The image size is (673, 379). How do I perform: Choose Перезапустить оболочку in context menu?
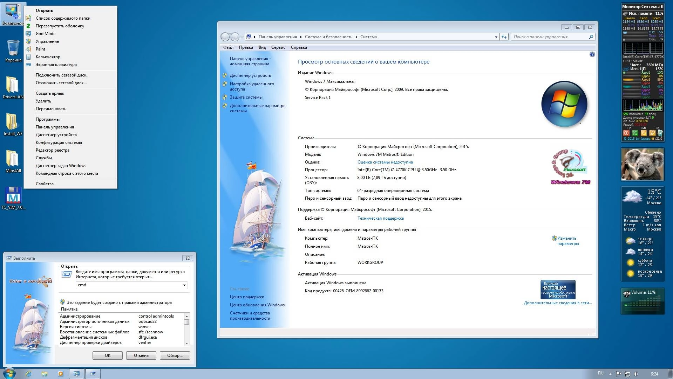pyautogui.click(x=70, y=26)
